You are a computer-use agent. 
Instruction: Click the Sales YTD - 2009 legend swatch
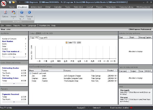pos(67,42)
